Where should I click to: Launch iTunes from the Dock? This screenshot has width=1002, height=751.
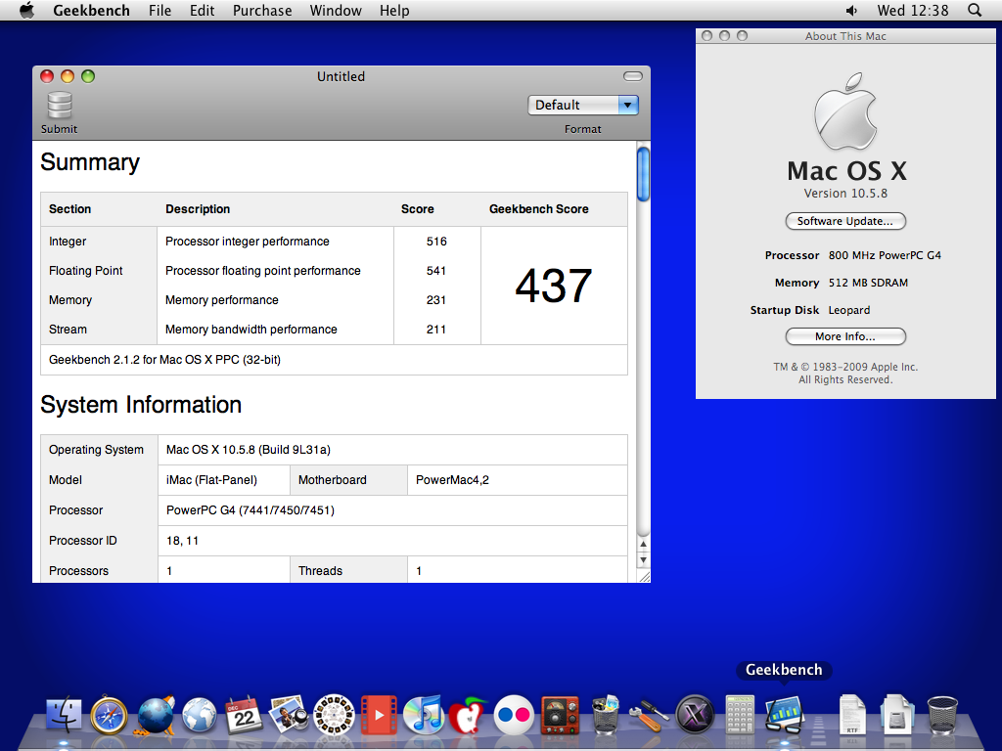click(x=424, y=714)
